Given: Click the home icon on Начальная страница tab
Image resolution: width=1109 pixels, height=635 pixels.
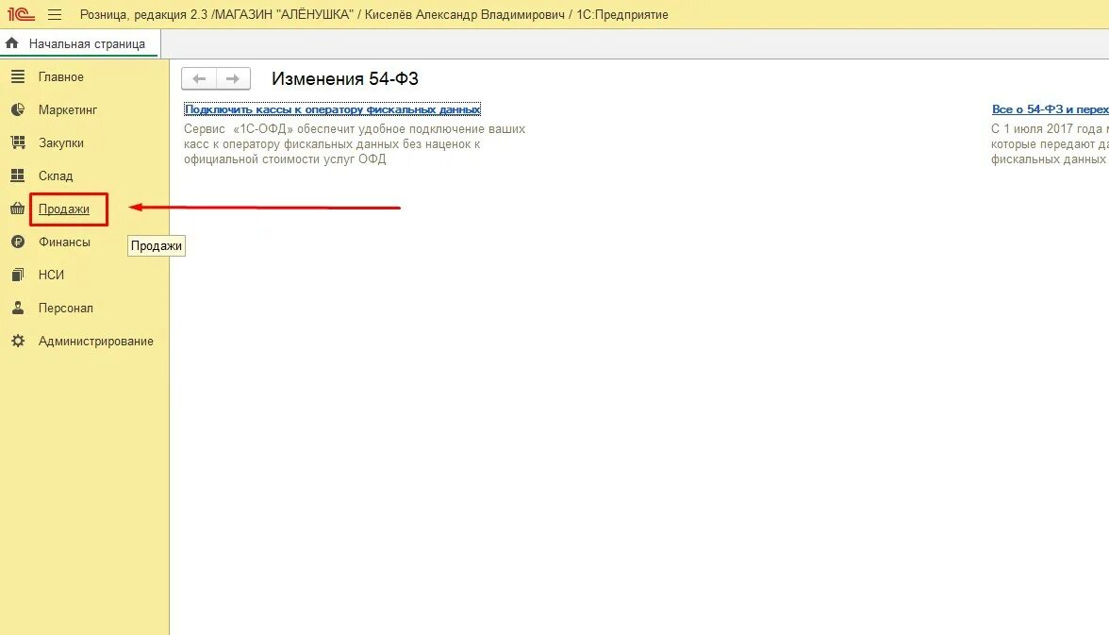Looking at the screenshot, I should [11, 43].
